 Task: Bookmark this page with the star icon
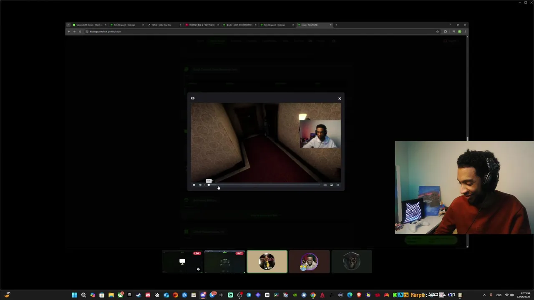pos(437,32)
